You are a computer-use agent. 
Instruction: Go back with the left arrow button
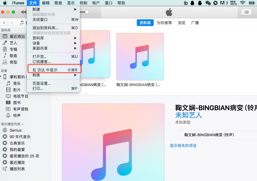coord(4,23)
